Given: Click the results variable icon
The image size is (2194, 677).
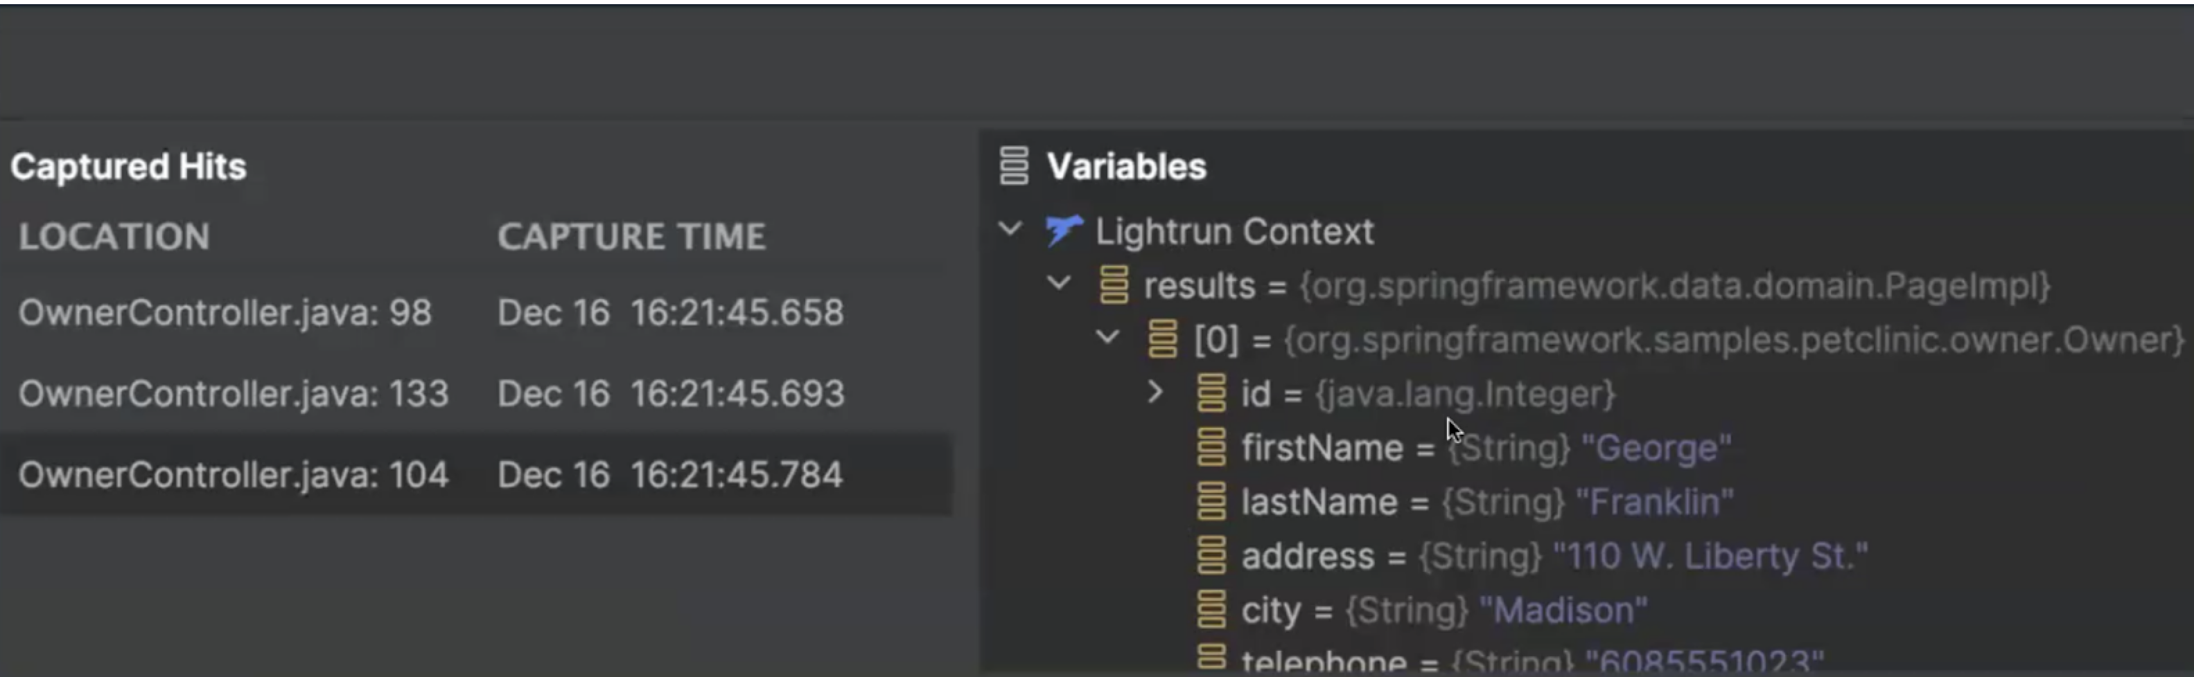Looking at the screenshot, I should click(1114, 285).
